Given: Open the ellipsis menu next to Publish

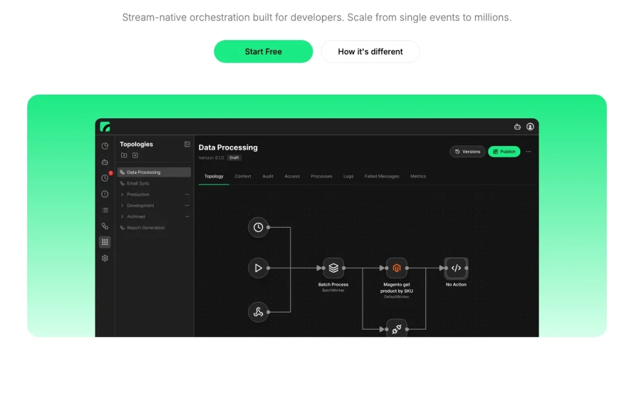Looking at the screenshot, I should [529, 152].
